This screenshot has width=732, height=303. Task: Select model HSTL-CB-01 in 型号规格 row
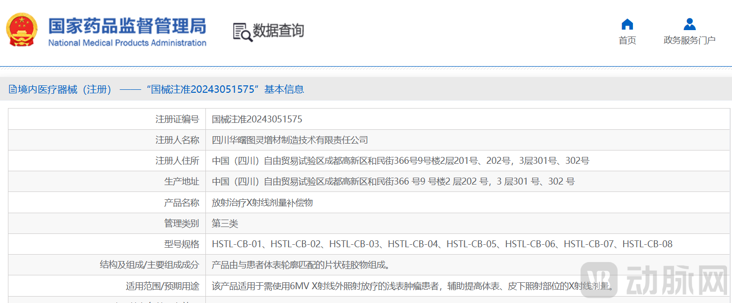coord(237,243)
